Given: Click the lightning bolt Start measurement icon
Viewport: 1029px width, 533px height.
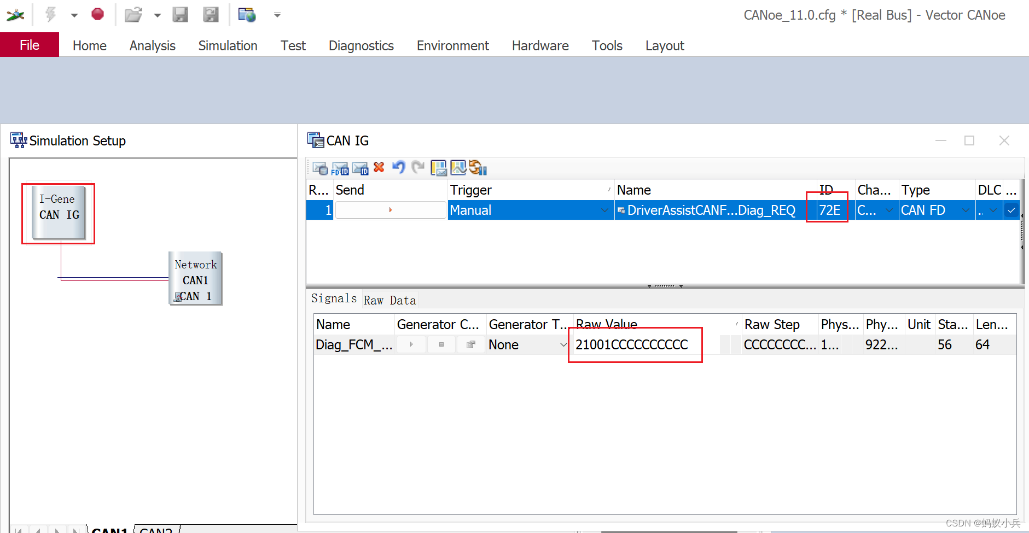Looking at the screenshot, I should point(50,14).
